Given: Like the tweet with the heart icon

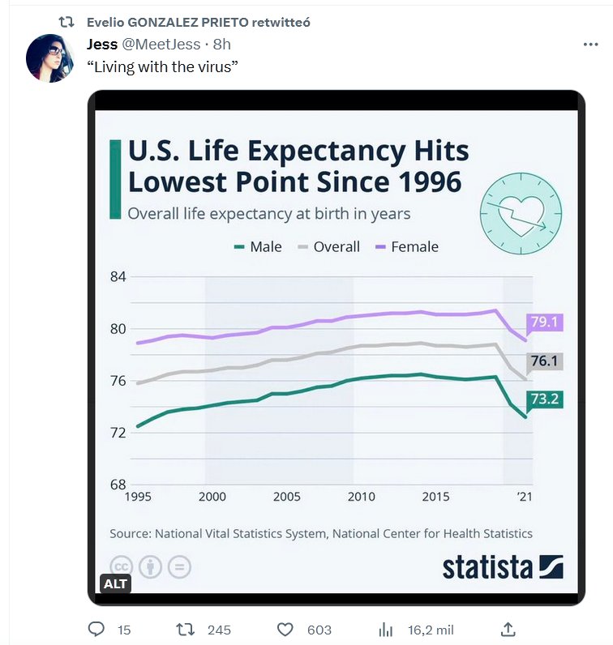Looking at the screenshot, I should point(285,629).
